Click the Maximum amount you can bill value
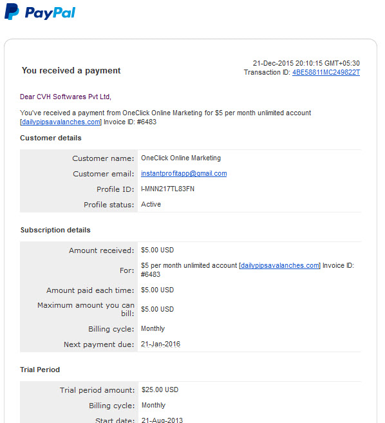This screenshot has height=423, width=385. [157, 309]
